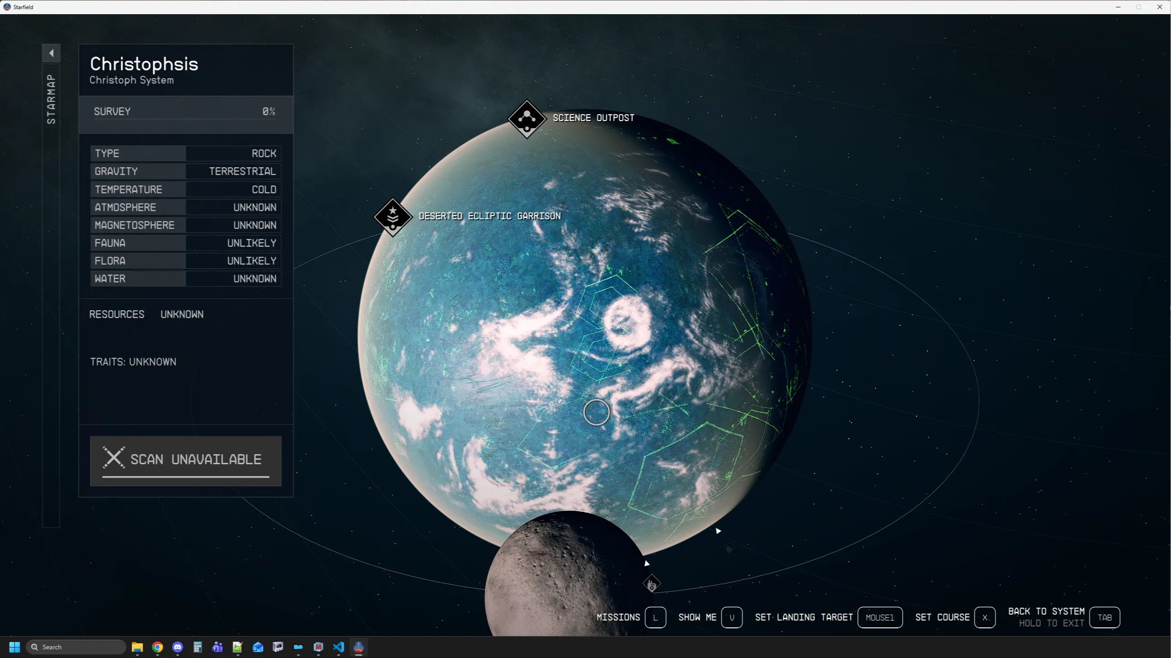Open Notepad++ from the taskbar
1171x658 pixels.
[x=238, y=647]
